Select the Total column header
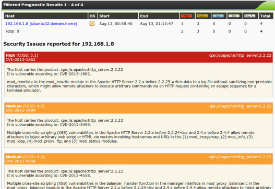 265,16
